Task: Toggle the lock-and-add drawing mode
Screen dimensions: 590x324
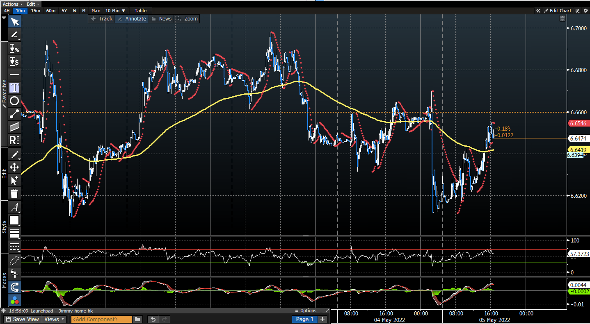Action: tap(14, 273)
